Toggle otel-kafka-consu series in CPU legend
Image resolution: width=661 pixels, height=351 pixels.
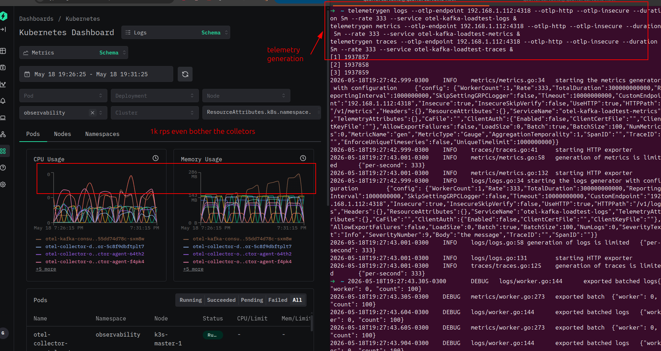(90, 239)
